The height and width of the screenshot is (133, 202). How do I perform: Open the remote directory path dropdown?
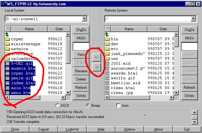click(x=193, y=19)
